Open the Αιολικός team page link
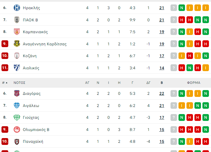The image size is (211, 152). point(31,68)
